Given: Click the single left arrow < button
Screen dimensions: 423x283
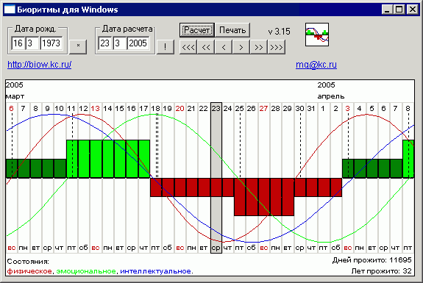Looking at the screenshot, I should click(224, 47).
